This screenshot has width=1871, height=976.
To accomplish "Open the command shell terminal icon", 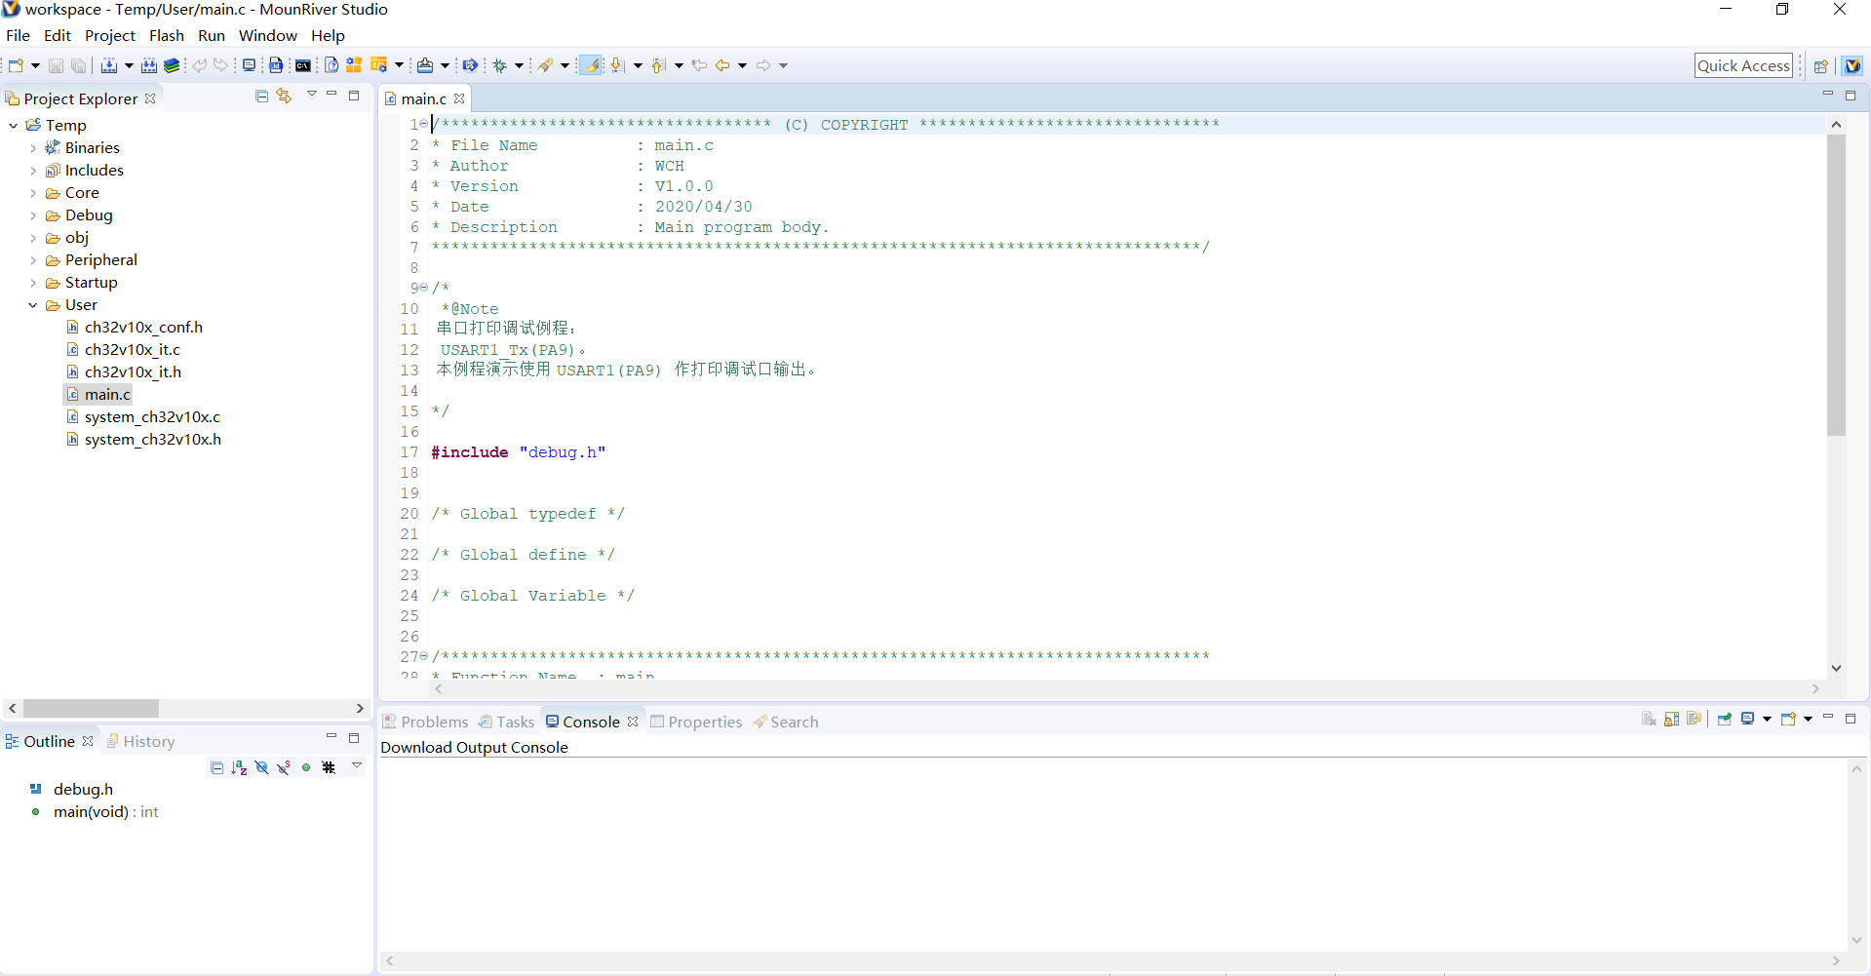I will 303,65.
